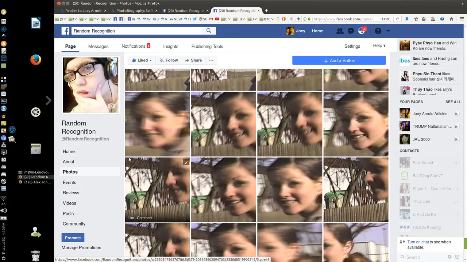Click the search magnifier button

pyautogui.click(x=209, y=31)
